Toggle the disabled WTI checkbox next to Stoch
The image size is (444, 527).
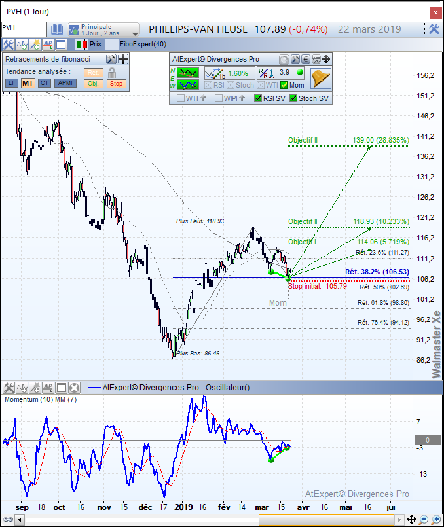261,85
